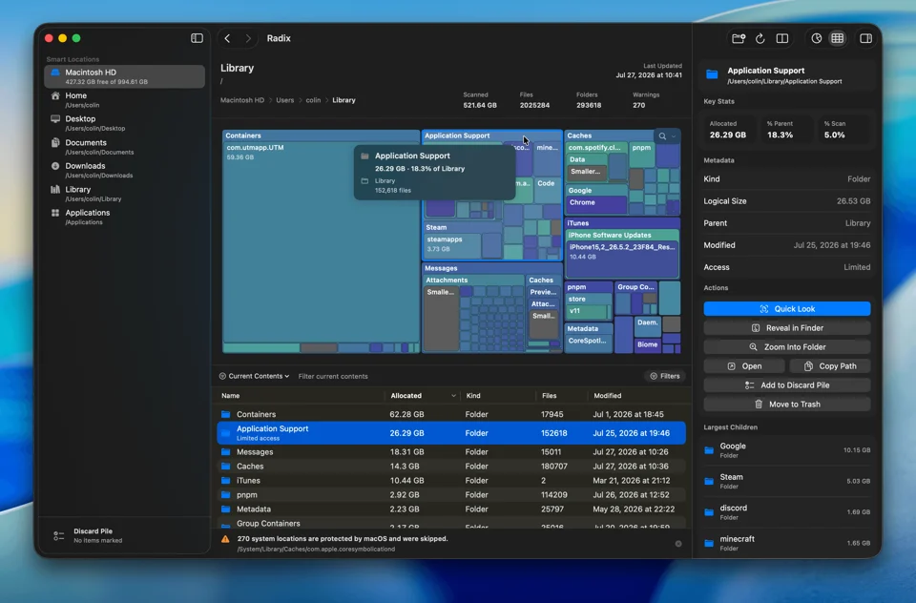This screenshot has height=603, width=916.
Task: Click the Copy Path button
Action: (830, 365)
